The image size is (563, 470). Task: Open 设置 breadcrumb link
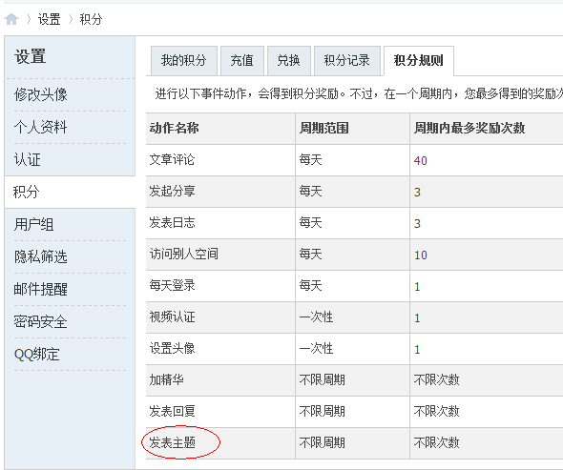[50, 19]
